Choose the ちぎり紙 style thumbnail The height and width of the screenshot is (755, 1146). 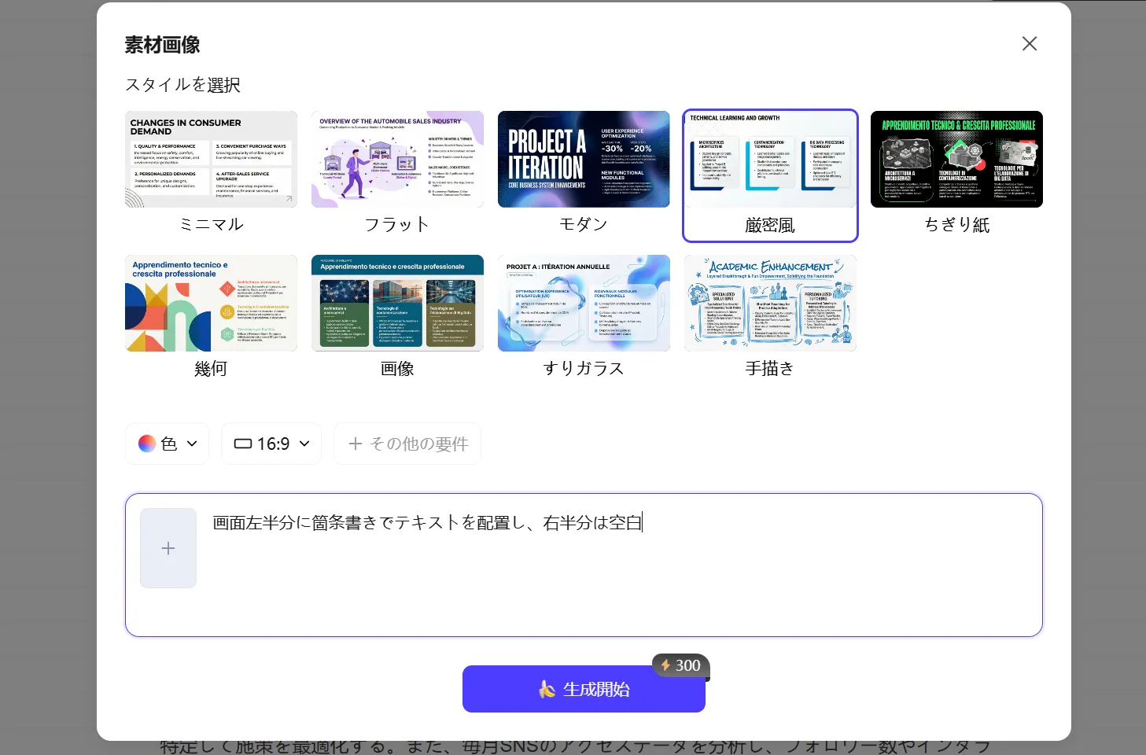956,160
